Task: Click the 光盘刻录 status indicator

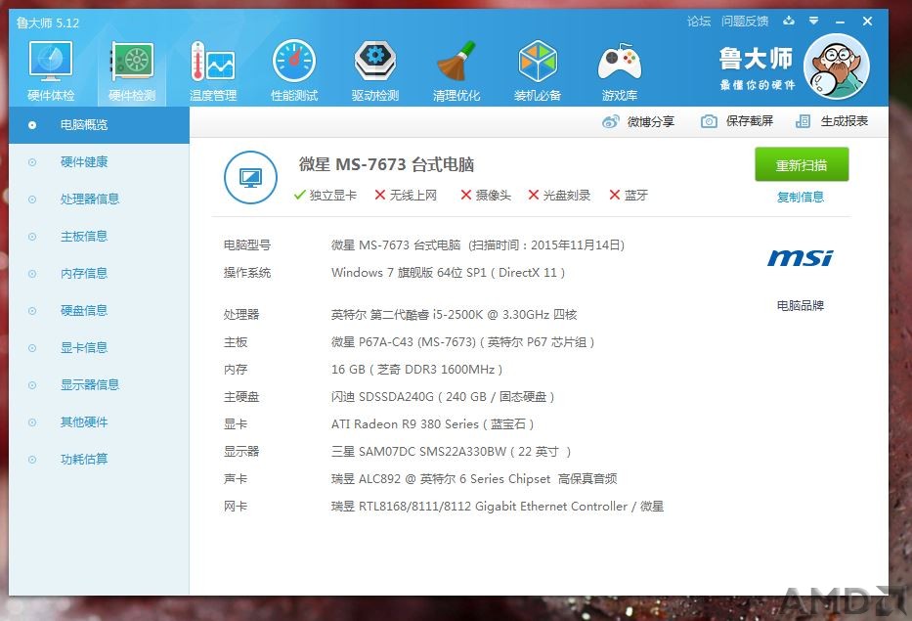Action: [559, 195]
